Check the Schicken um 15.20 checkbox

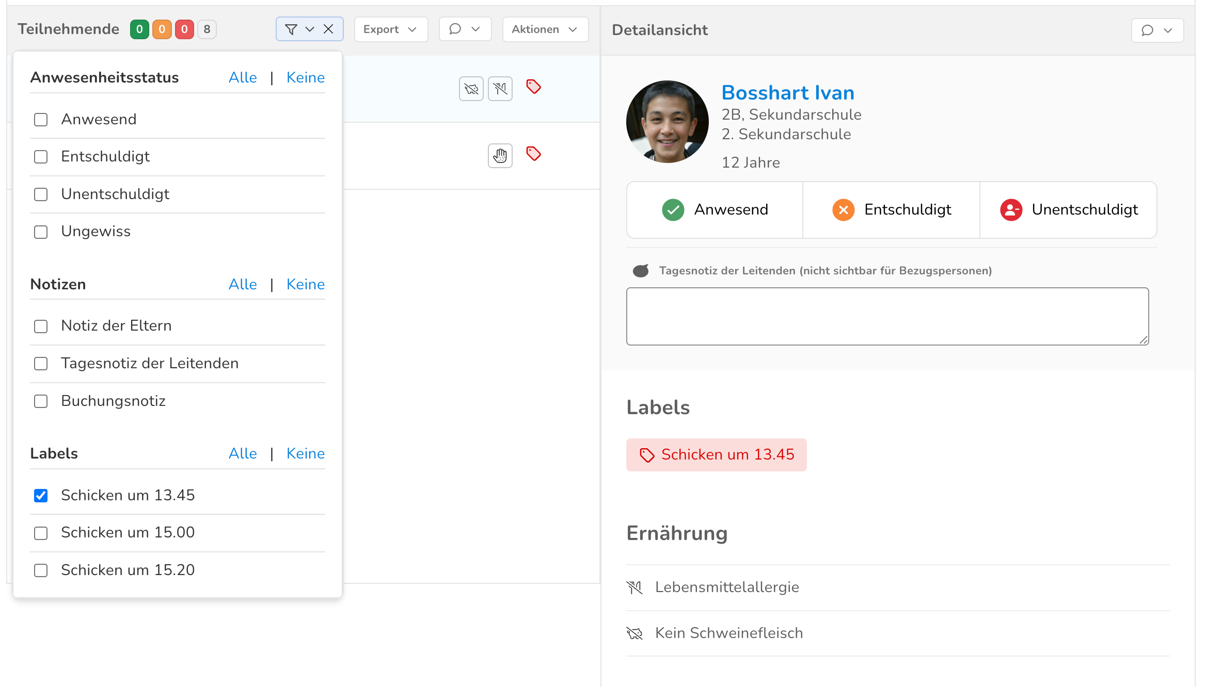coord(41,570)
